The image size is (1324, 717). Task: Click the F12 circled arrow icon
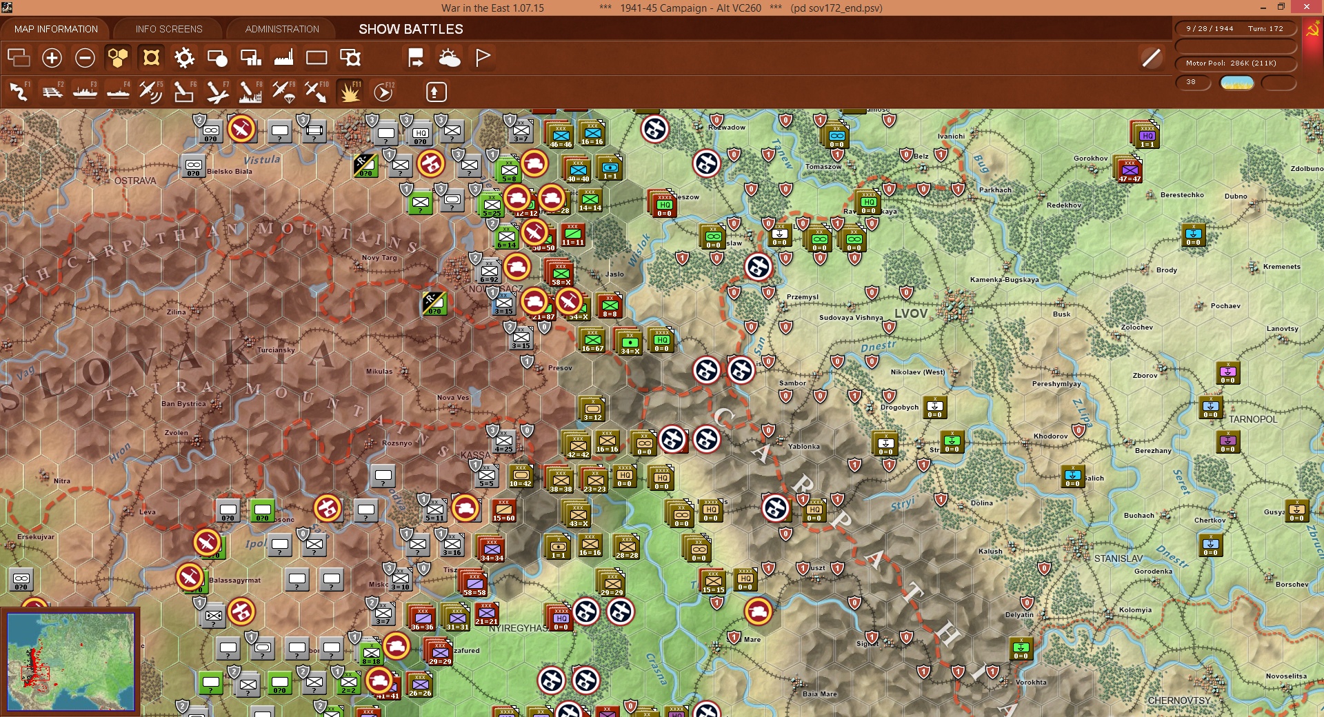click(x=383, y=92)
